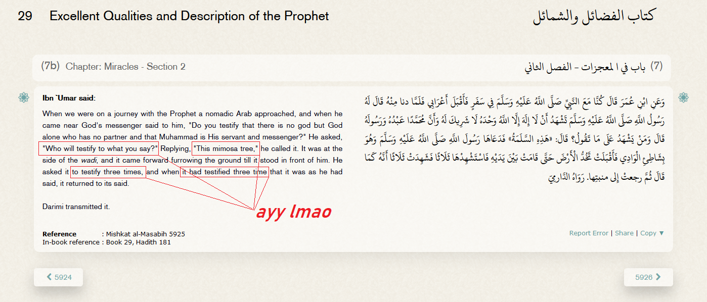Expand the Copy dropdown
The image size is (707, 302).
(x=652, y=233)
